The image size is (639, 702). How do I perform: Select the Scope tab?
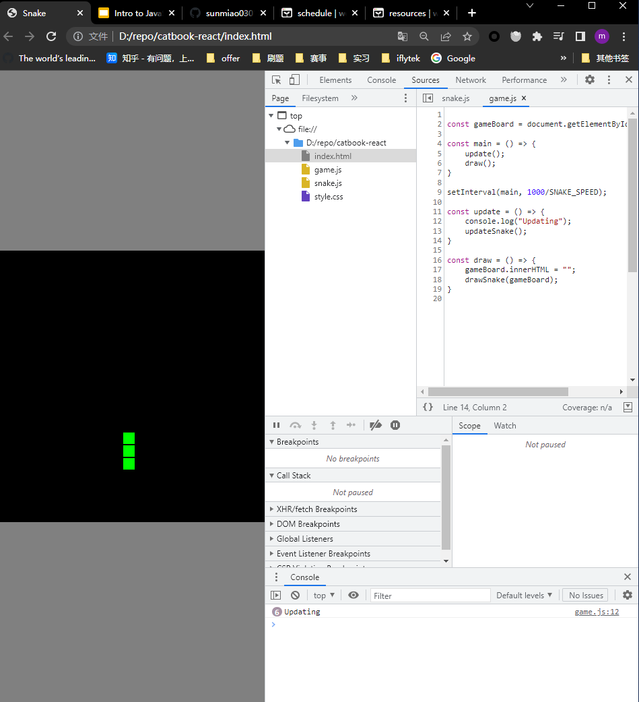coord(469,426)
